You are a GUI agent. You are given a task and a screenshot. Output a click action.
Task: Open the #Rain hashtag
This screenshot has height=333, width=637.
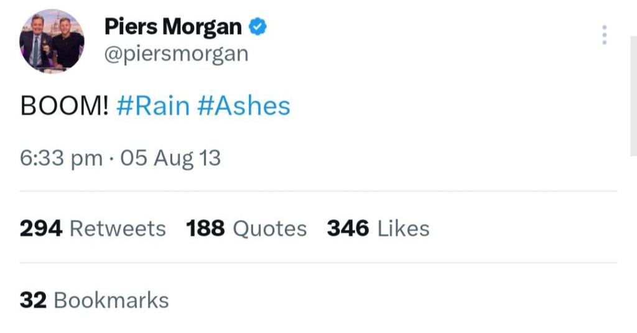click(x=153, y=106)
